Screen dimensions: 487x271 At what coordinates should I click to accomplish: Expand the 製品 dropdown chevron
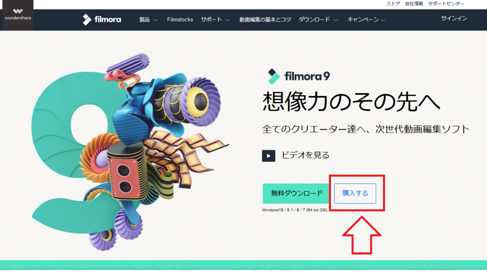[x=156, y=20]
